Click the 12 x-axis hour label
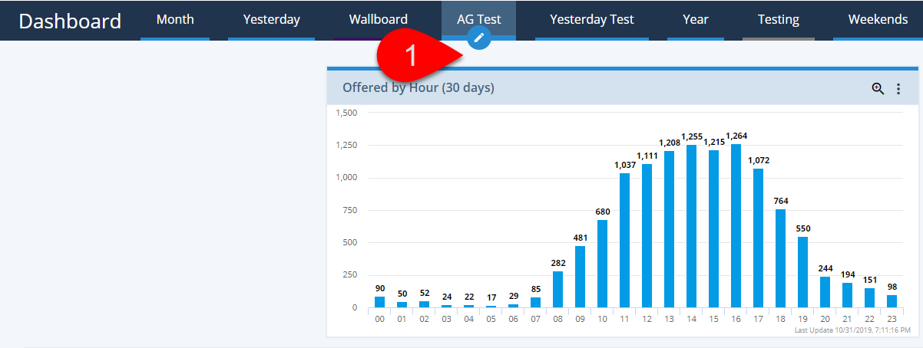923x348 pixels. 647,319
